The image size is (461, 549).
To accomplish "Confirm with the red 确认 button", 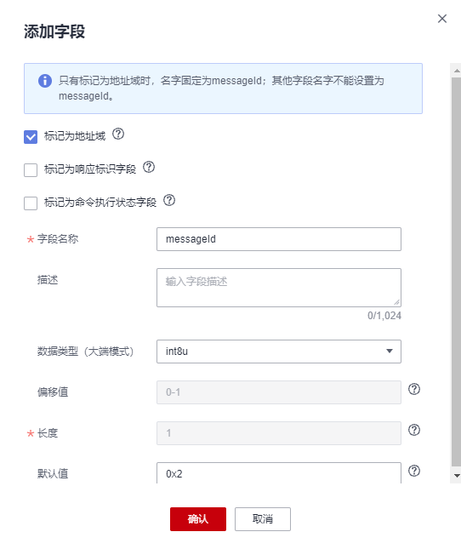I will click(198, 519).
